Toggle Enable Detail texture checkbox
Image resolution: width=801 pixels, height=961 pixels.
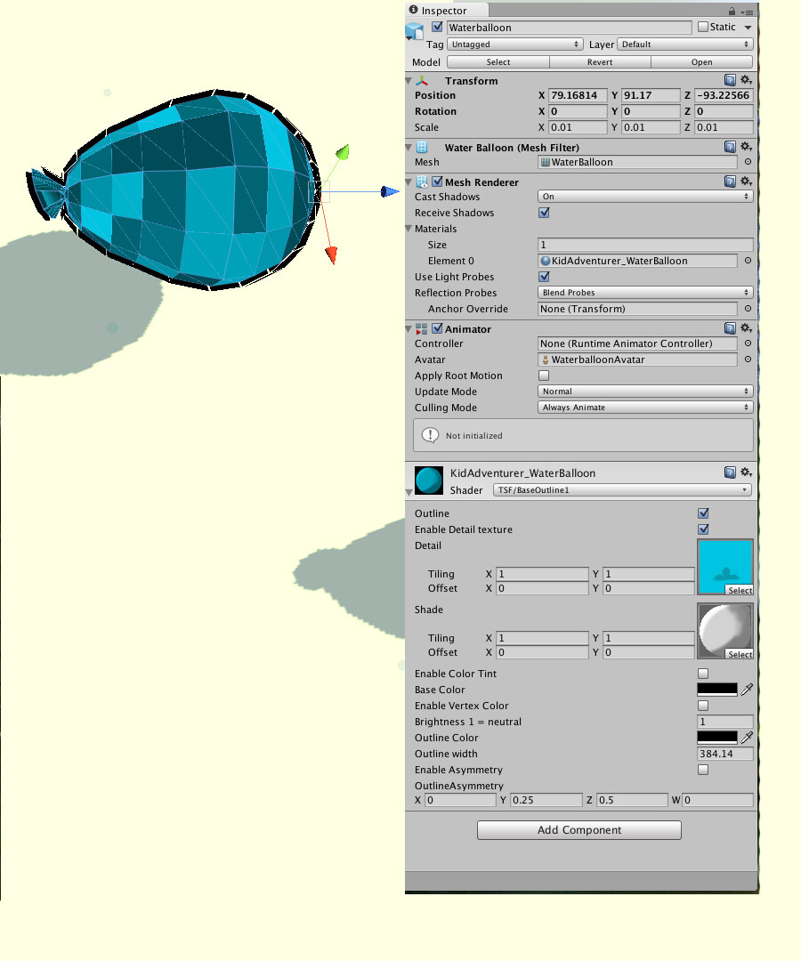coord(703,529)
